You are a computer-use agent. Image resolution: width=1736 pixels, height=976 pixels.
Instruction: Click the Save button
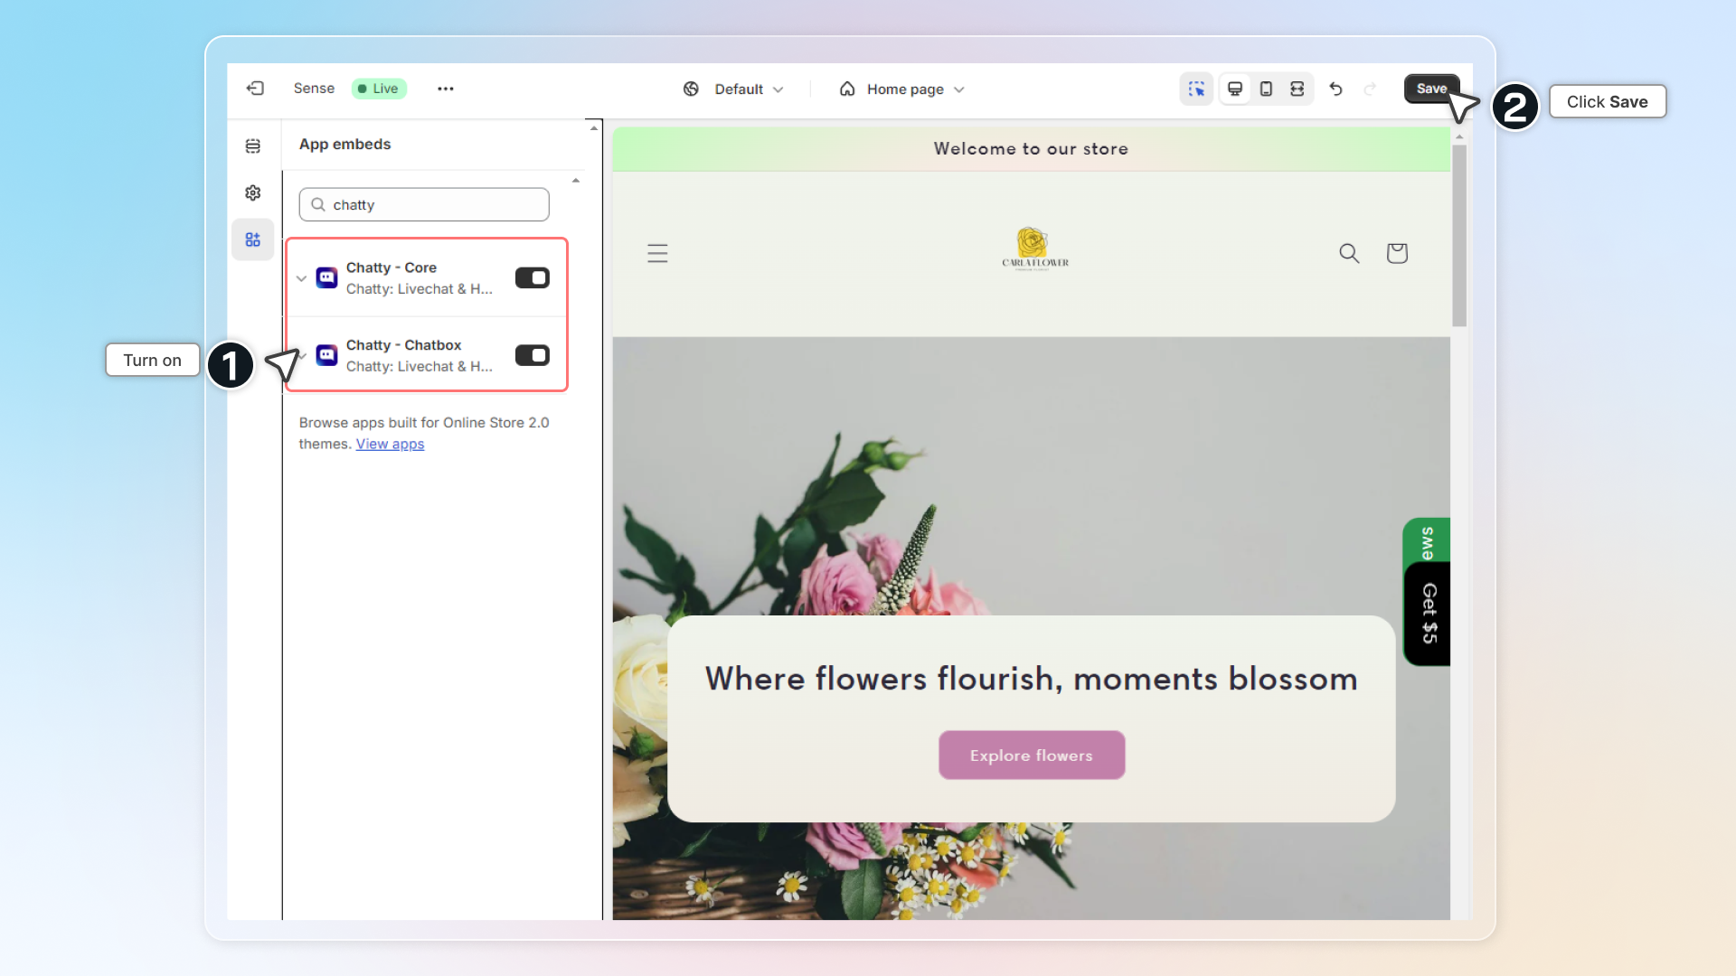pyautogui.click(x=1430, y=89)
